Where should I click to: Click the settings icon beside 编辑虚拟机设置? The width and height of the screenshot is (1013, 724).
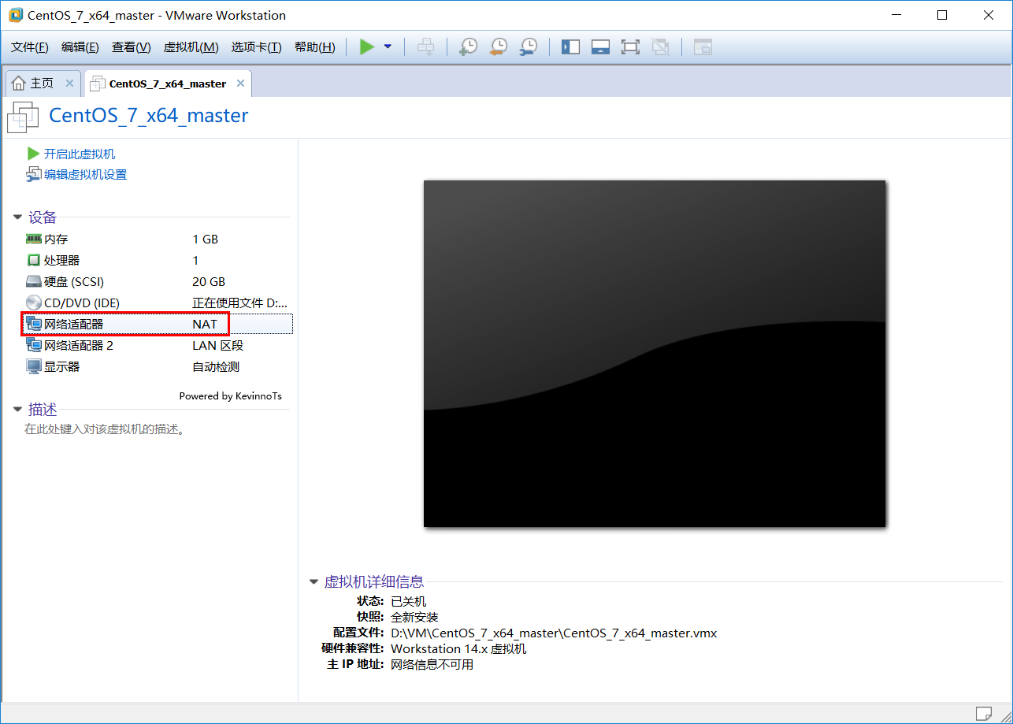(x=33, y=174)
